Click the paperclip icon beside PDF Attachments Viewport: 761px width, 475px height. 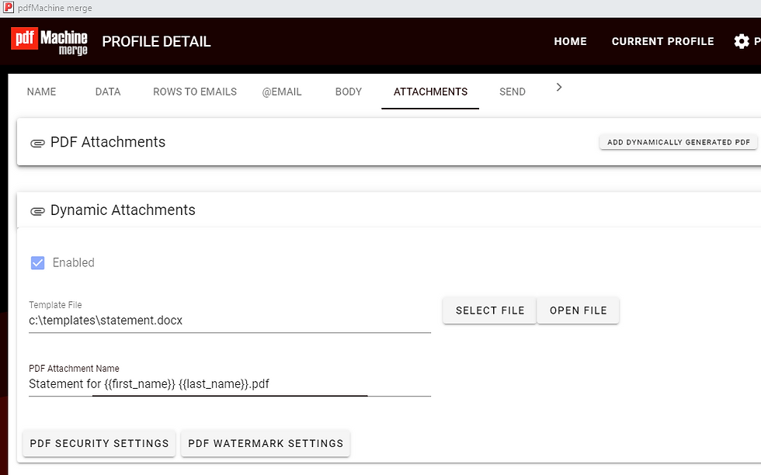click(37, 143)
